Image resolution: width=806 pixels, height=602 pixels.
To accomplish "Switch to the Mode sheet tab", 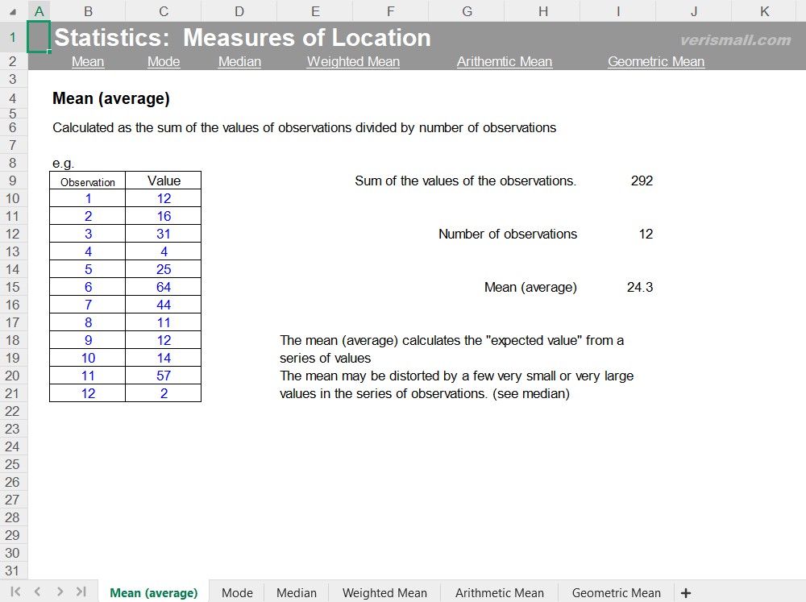I will [x=236, y=592].
